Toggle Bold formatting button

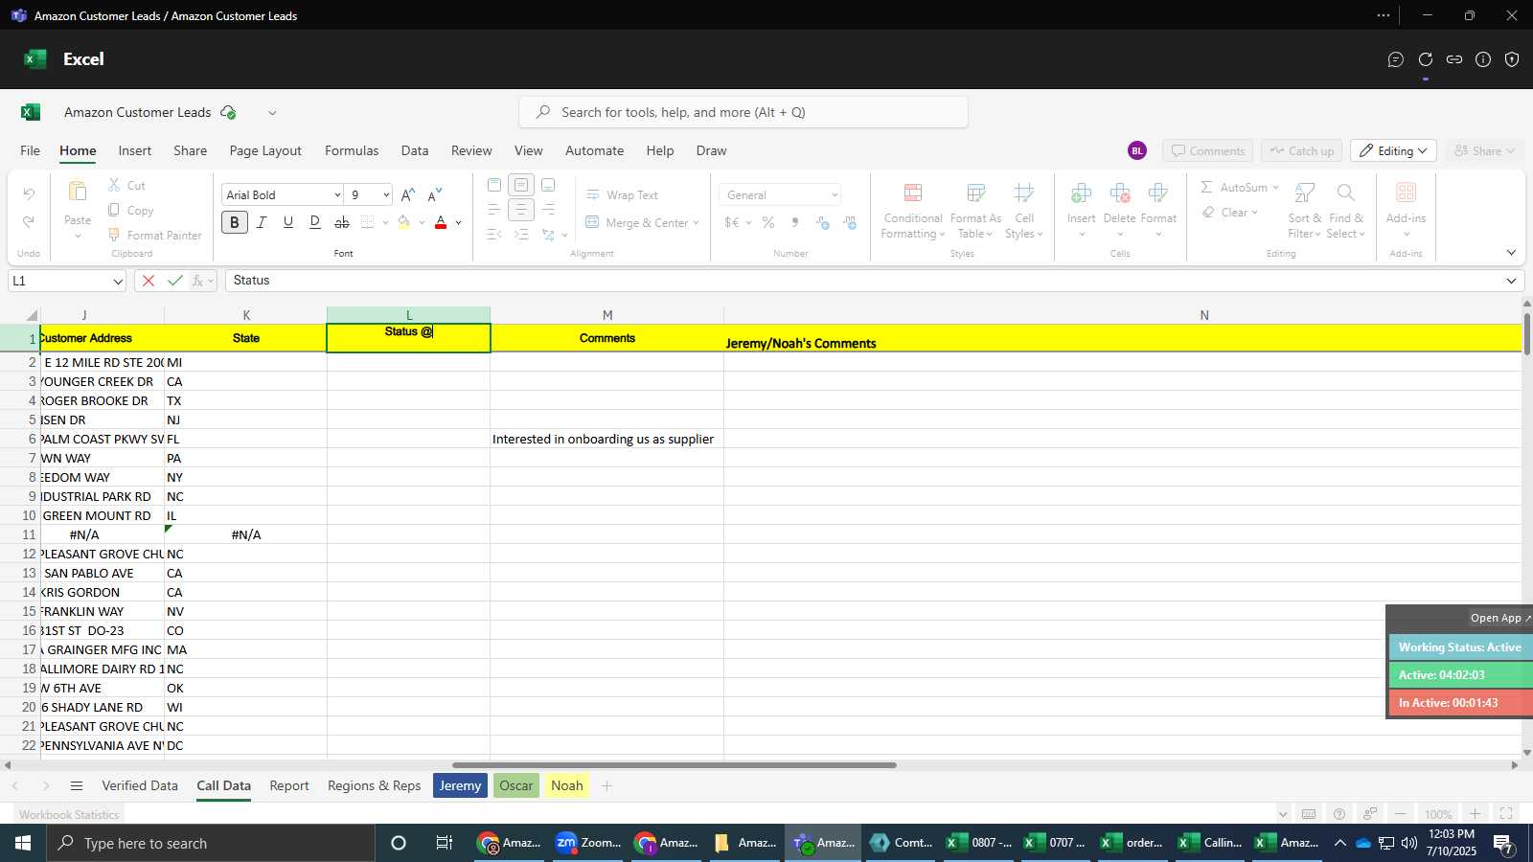(x=234, y=222)
